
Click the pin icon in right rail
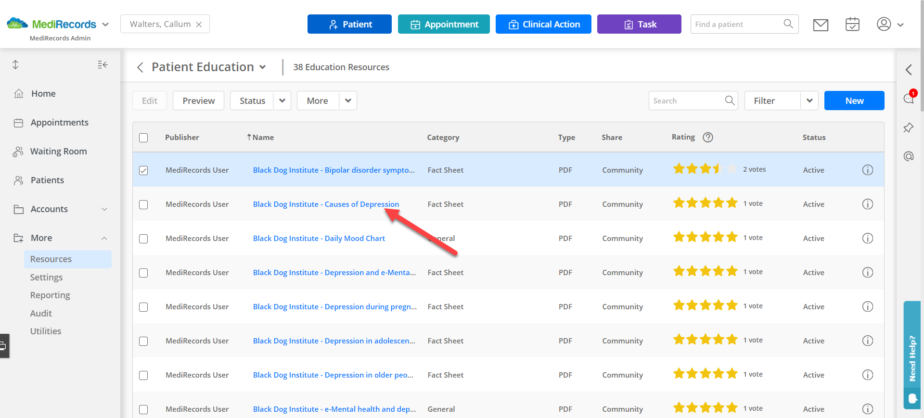point(909,127)
